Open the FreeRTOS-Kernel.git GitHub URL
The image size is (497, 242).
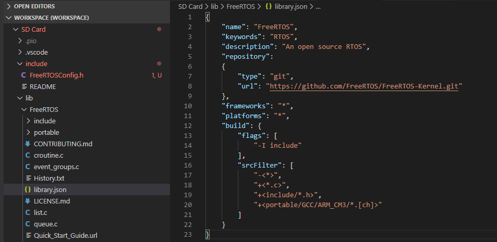coord(364,86)
